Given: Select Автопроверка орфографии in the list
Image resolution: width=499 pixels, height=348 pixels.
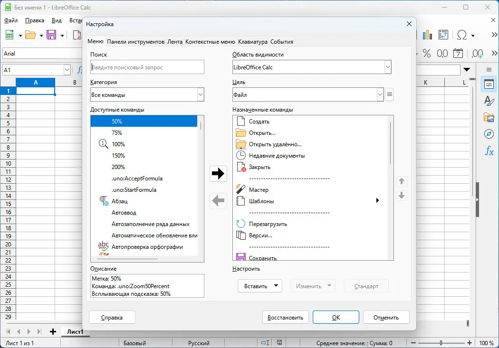Looking at the screenshot, I should point(144,247).
